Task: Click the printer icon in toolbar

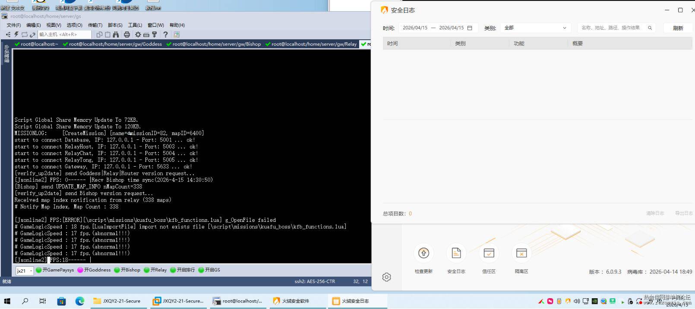Action: (127, 34)
